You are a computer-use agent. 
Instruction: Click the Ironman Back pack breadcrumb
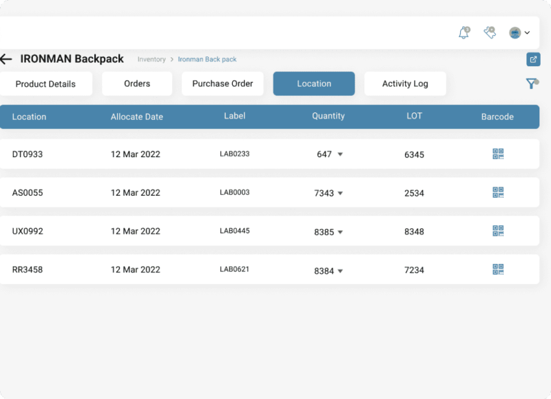pyautogui.click(x=207, y=60)
